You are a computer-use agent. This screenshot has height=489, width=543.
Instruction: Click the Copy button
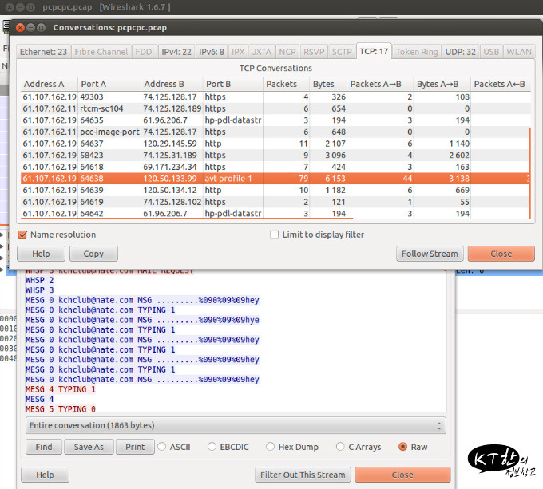tap(93, 254)
